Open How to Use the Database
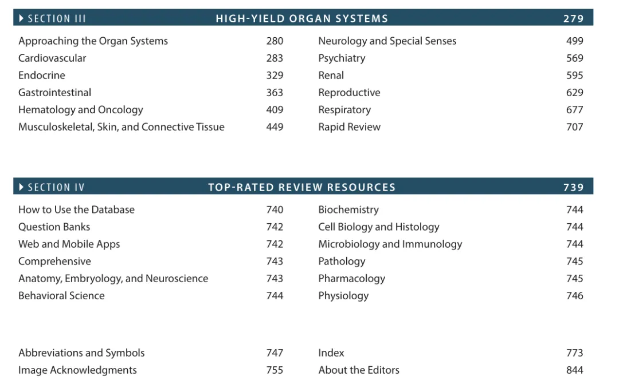The width and height of the screenshot is (619, 388). [77, 210]
